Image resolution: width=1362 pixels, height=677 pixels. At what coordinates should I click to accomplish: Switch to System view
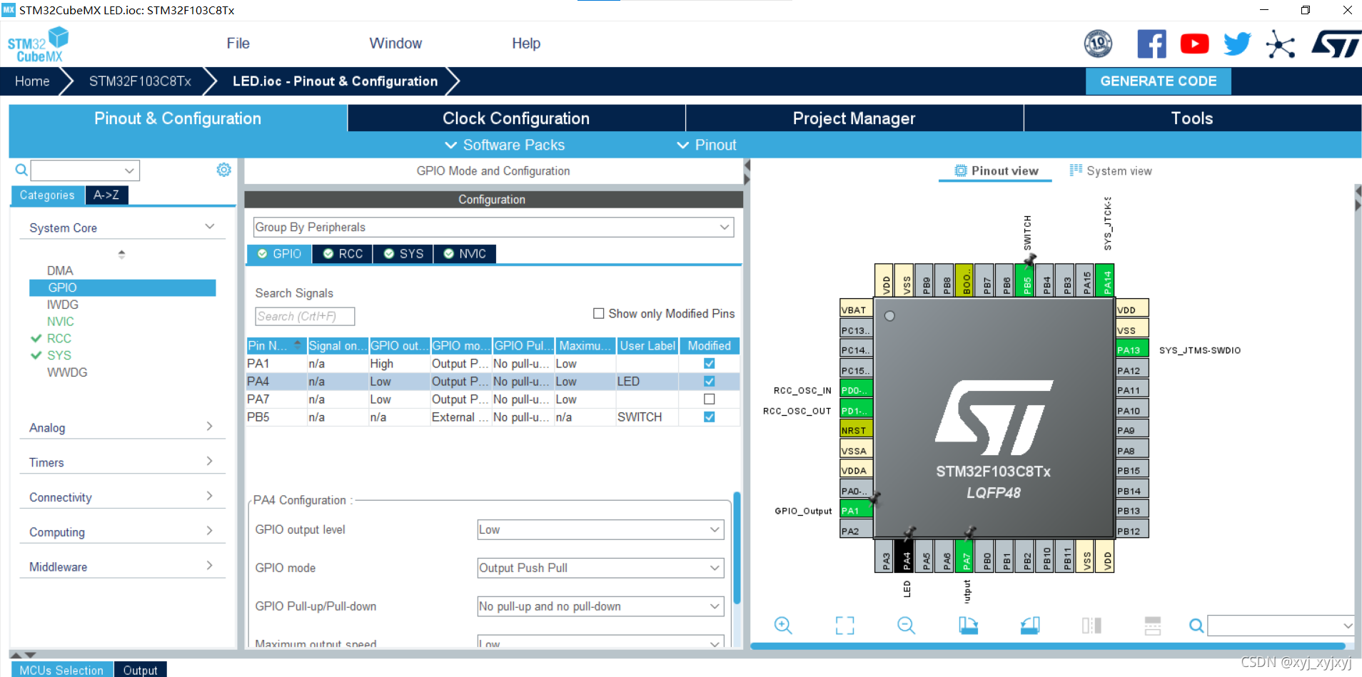click(1111, 170)
